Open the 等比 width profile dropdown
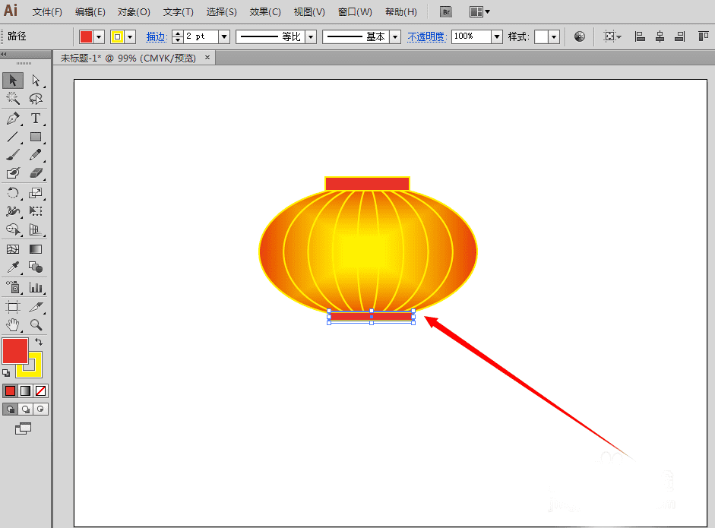This screenshot has height=528, width=715. (311, 36)
